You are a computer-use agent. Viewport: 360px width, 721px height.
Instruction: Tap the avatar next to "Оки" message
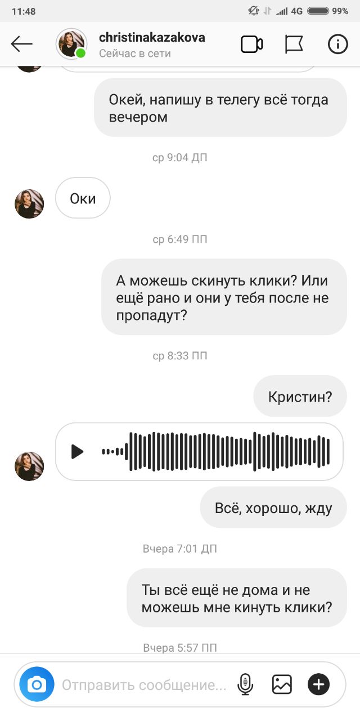click(x=29, y=204)
